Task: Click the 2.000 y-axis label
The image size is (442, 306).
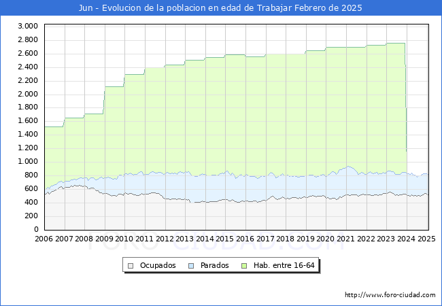Action: 28,94
